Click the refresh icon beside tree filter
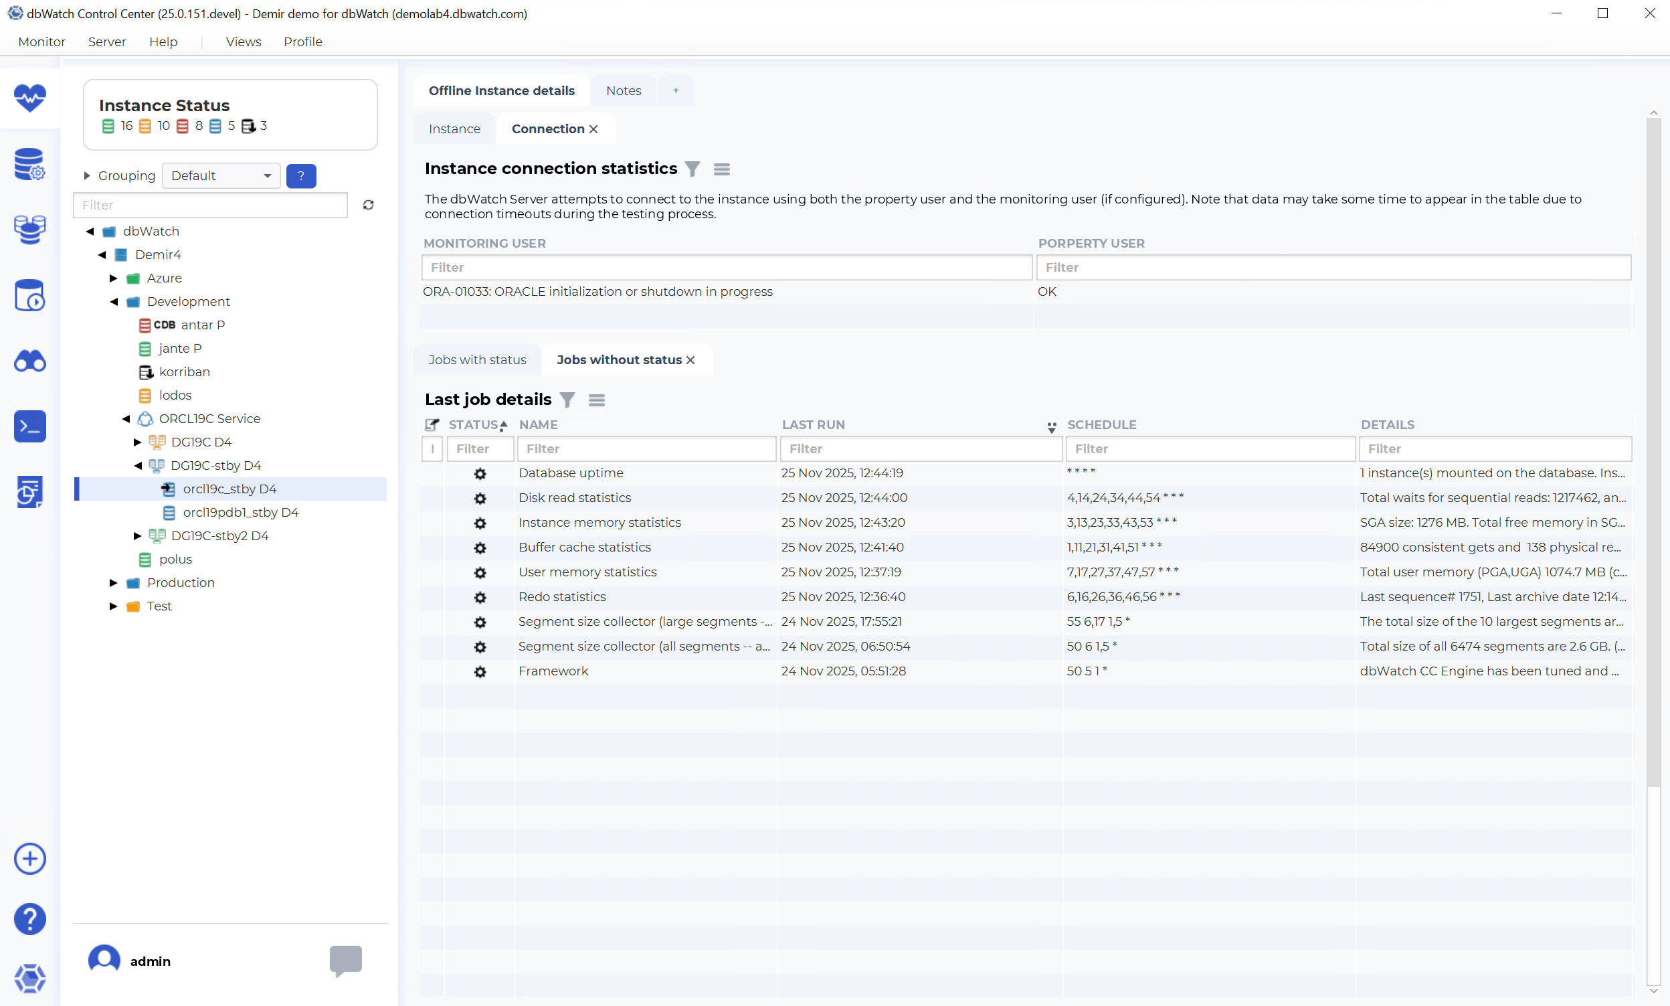 [x=369, y=205]
